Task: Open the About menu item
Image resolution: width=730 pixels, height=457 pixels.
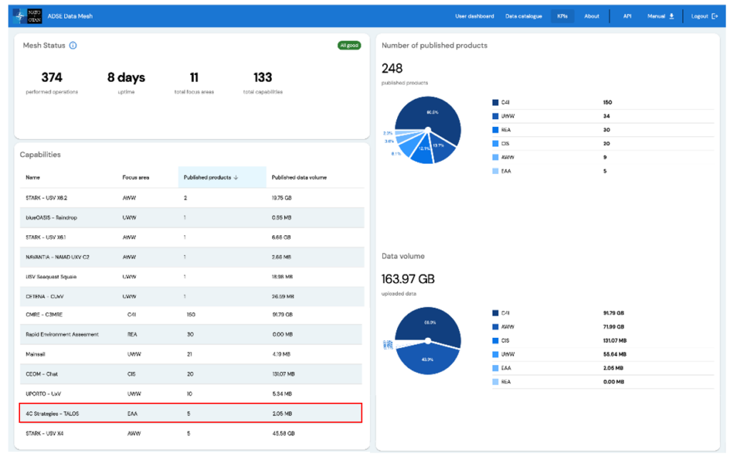Action: pyautogui.click(x=592, y=16)
